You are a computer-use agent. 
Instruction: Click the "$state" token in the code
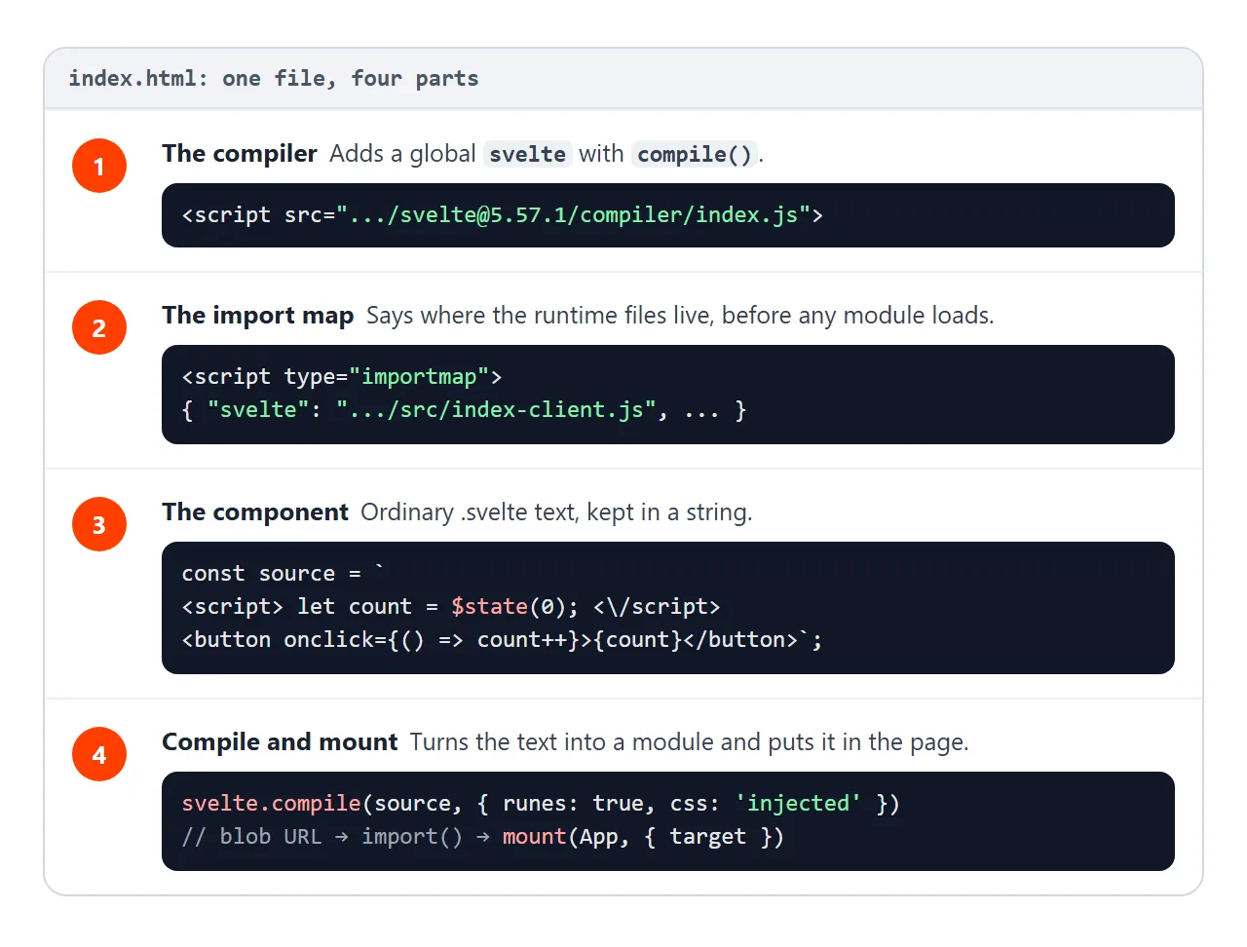tap(489, 606)
